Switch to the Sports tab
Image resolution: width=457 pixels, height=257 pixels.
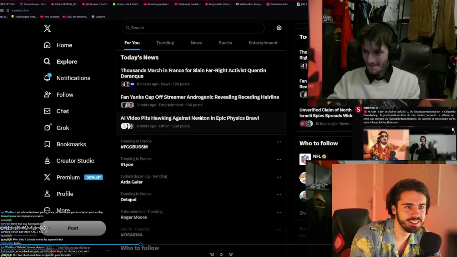225,43
